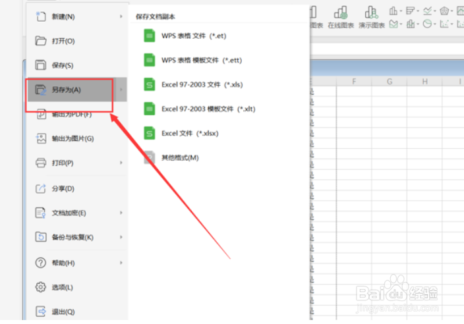
Task: Open 其他格式(M) other formats option
Action: click(171, 157)
